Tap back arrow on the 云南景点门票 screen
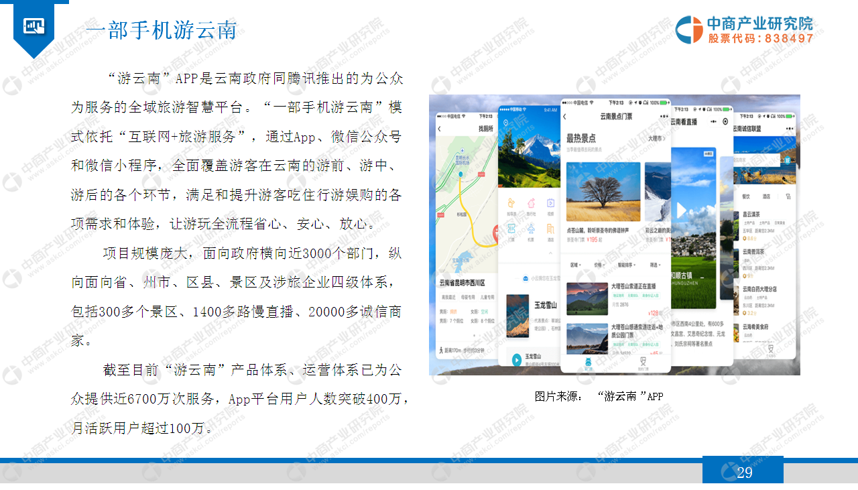Screen dimensions: 858x490 (564, 117)
